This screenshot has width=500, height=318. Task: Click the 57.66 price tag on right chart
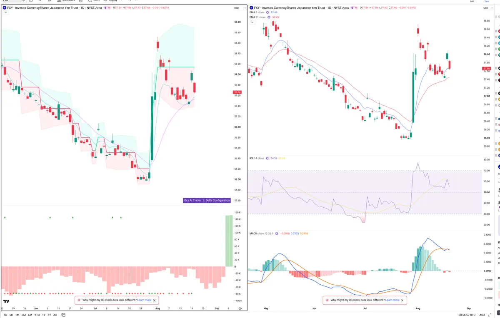(x=486, y=68)
